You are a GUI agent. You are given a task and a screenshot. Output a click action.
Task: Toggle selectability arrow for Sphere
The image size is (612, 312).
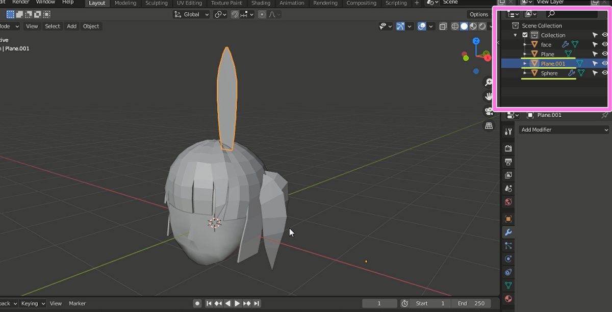pyautogui.click(x=595, y=73)
